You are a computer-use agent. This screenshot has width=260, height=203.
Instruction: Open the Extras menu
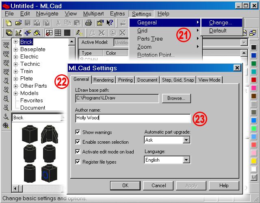(x=117, y=13)
